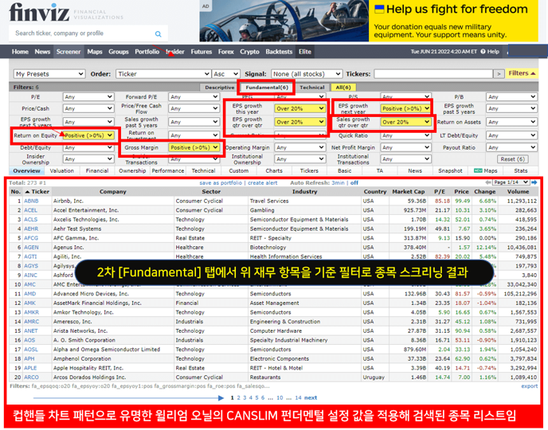Open the ANET ticker link
This screenshot has height=430, width=548.
coord(31,330)
